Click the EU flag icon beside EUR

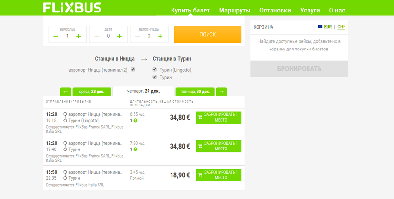[x=320, y=27]
